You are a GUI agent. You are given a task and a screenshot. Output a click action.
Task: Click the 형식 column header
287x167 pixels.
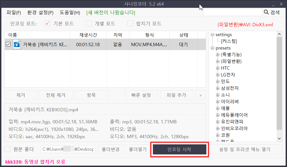click(149, 35)
